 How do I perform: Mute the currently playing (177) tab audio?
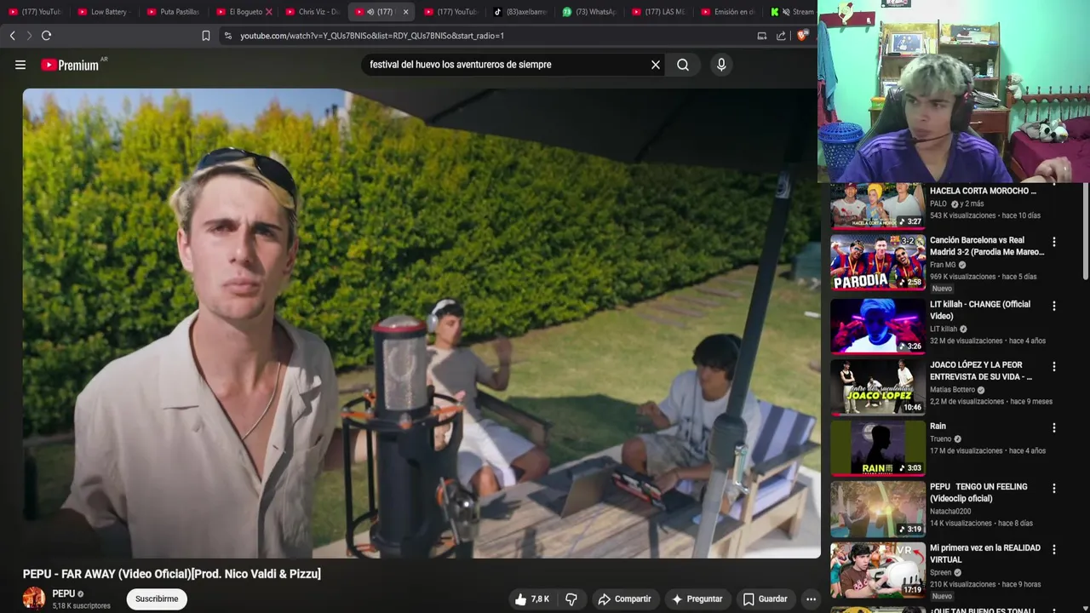pyautogui.click(x=370, y=12)
